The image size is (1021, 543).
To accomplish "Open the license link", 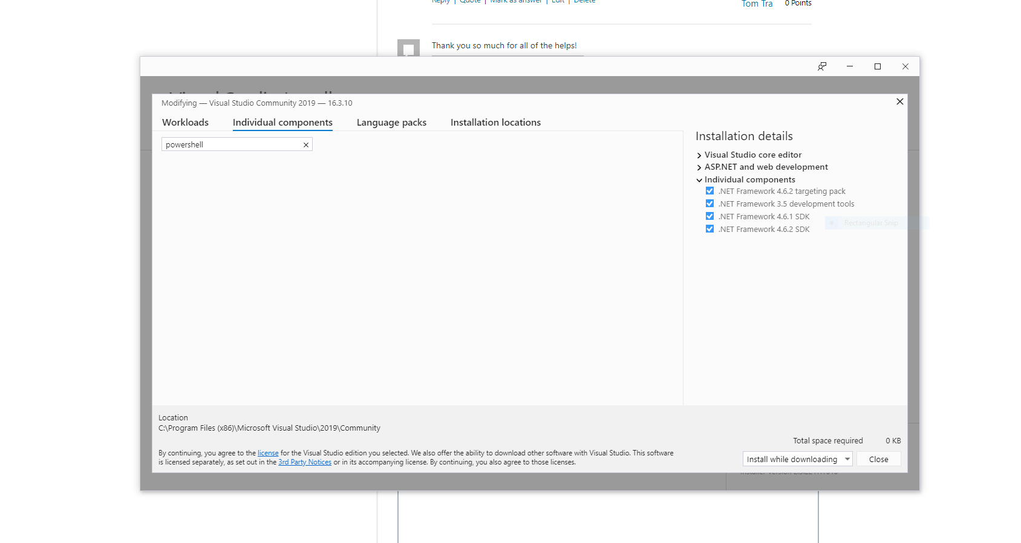I will coord(268,453).
